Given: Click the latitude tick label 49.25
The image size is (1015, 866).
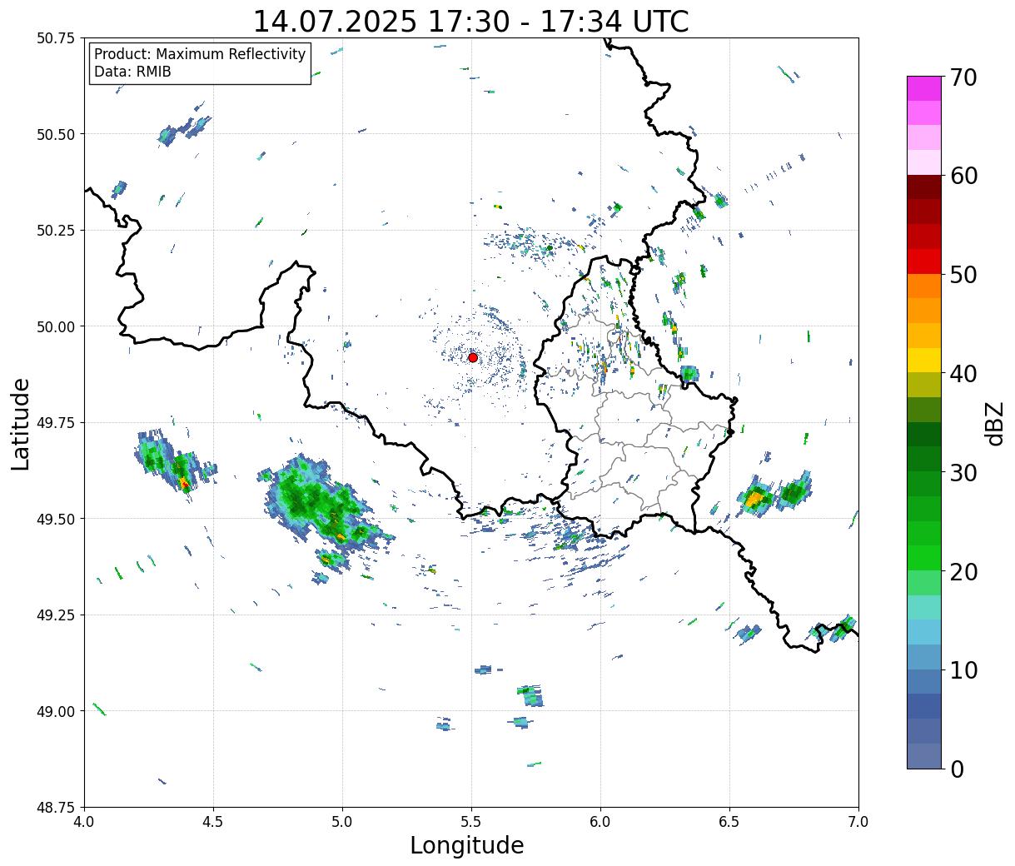Looking at the screenshot, I should pos(57,615).
